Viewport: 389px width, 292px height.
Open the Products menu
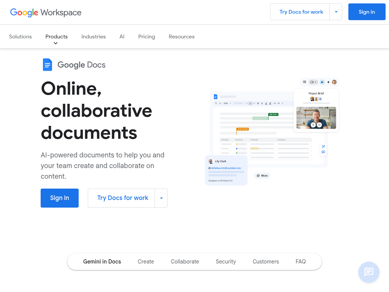click(x=57, y=36)
